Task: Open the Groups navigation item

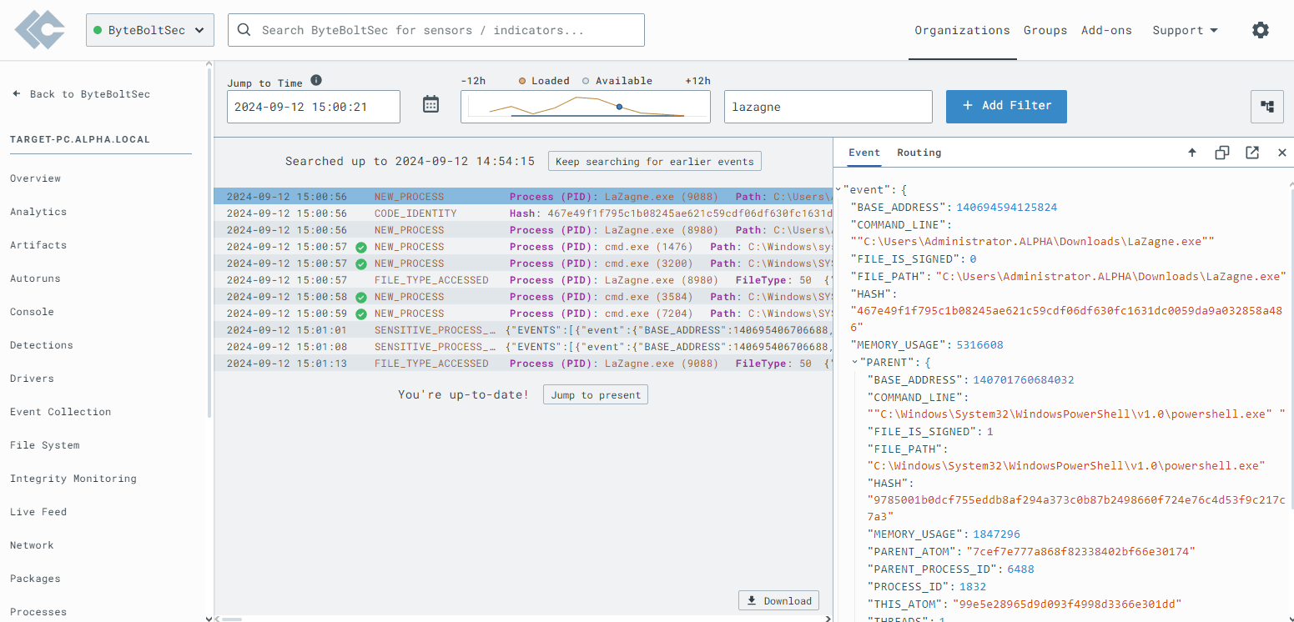Action: tap(1045, 30)
